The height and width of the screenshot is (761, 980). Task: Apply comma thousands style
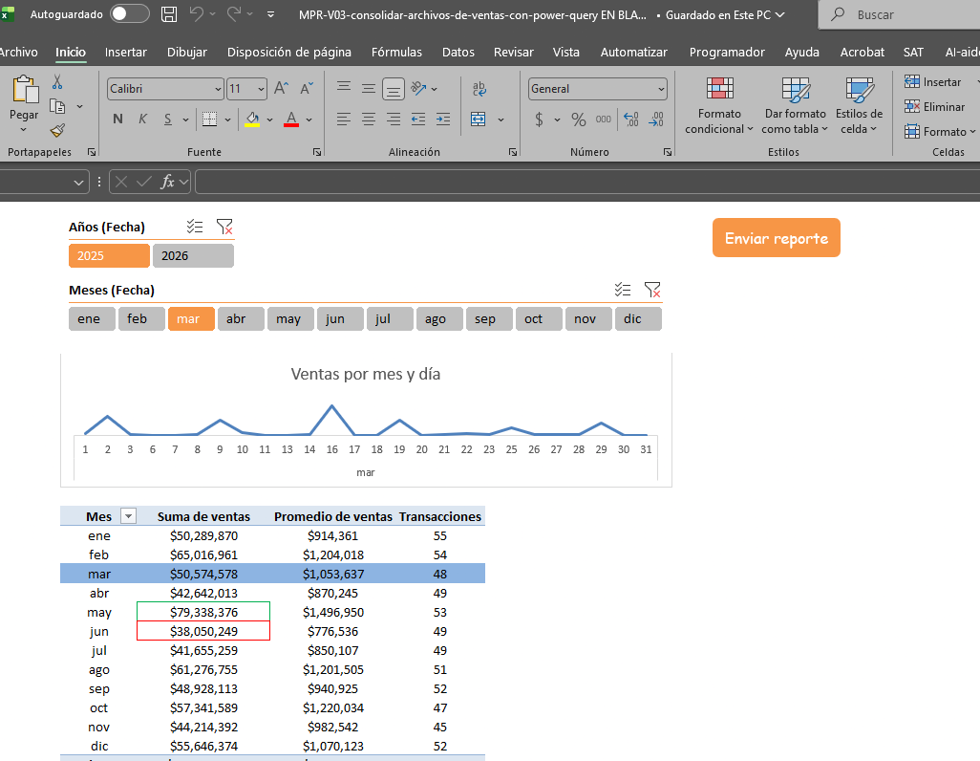[603, 119]
